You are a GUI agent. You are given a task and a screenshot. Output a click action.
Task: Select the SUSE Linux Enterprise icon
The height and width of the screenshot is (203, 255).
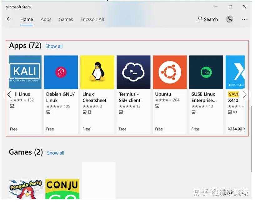pos(206,72)
